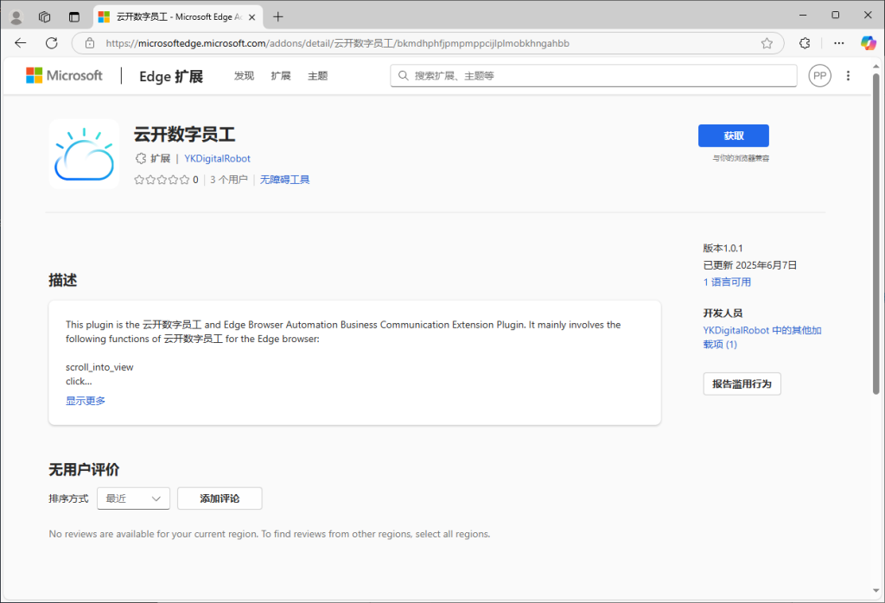
Task: Click the Edge 扩展 site title
Action: pyautogui.click(x=171, y=76)
